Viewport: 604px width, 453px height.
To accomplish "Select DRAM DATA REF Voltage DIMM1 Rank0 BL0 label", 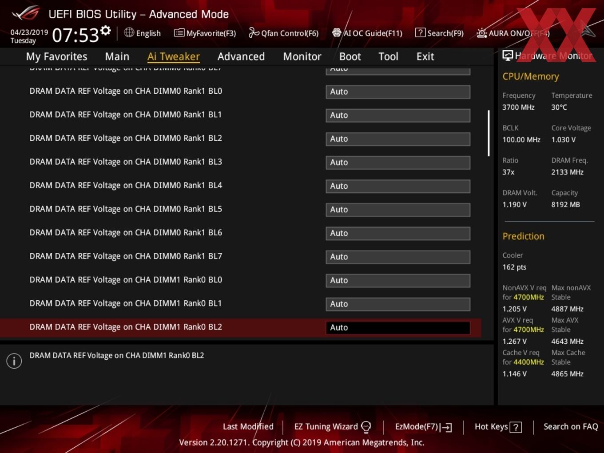I will (x=126, y=280).
